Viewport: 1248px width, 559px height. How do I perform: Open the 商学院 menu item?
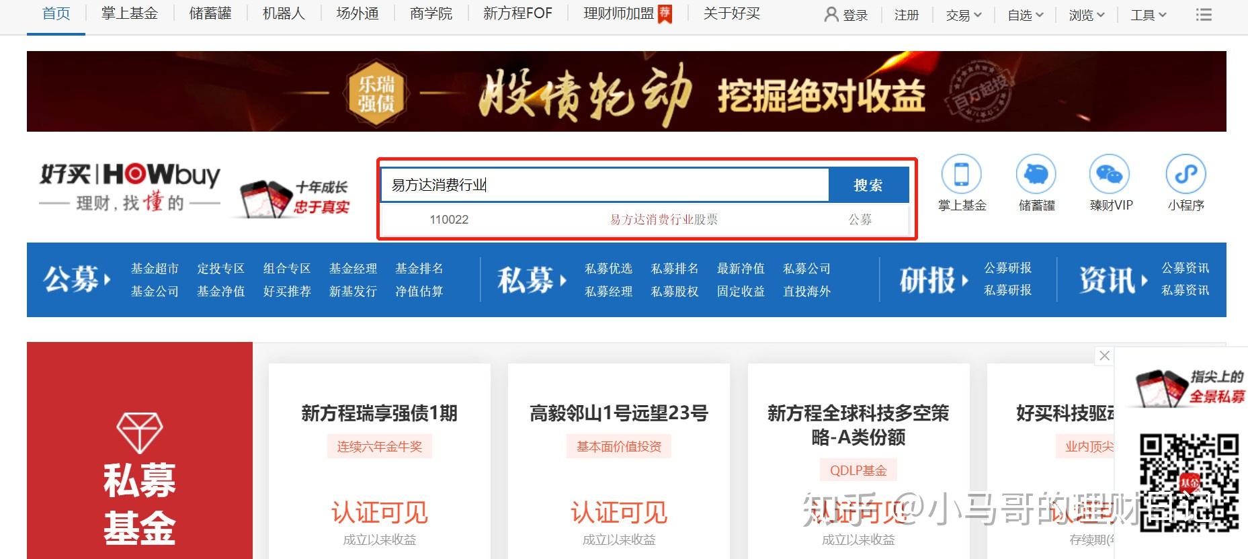(431, 13)
